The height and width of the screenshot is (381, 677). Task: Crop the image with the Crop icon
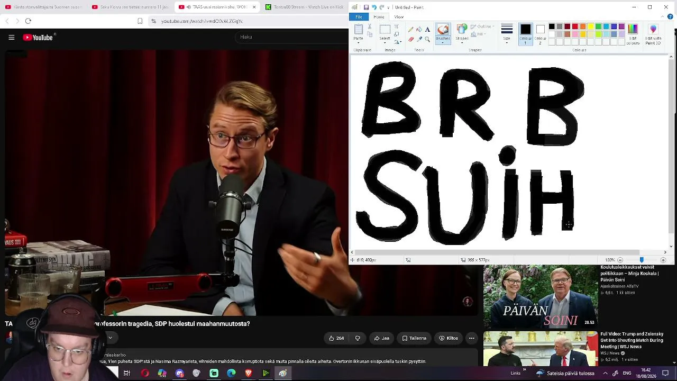coord(397,26)
